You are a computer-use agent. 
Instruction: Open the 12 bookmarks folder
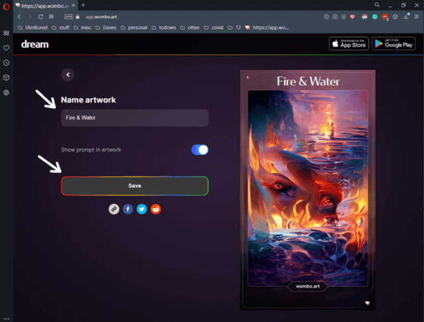point(235,28)
